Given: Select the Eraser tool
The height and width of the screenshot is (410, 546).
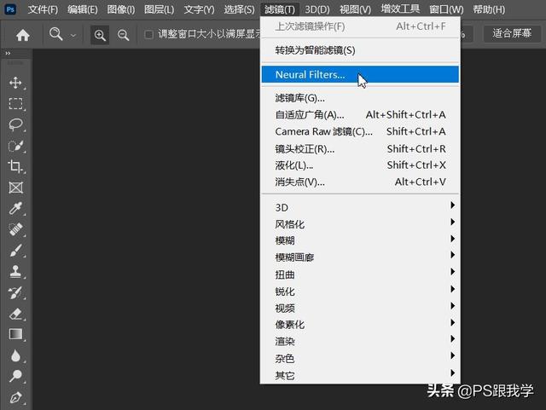Looking at the screenshot, I should point(15,314).
